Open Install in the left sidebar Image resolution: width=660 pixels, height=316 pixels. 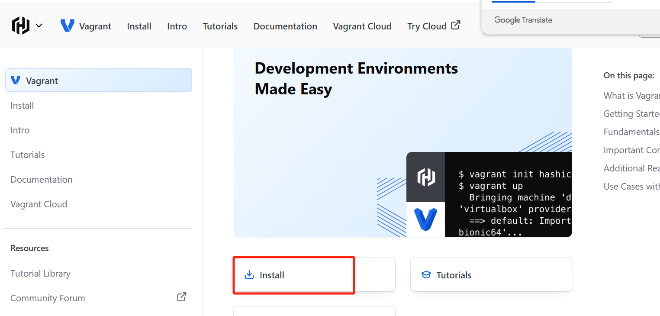[22, 106]
